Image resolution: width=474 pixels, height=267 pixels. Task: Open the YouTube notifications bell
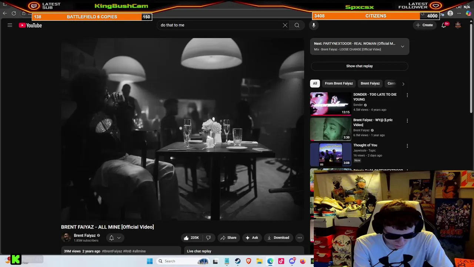444,25
